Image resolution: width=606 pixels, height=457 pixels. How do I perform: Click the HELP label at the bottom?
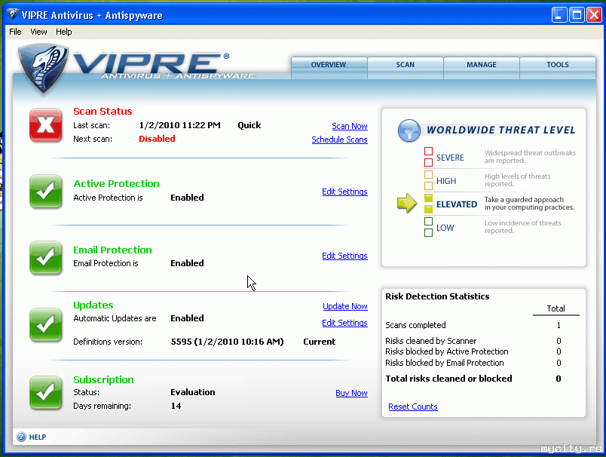[x=38, y=437]
